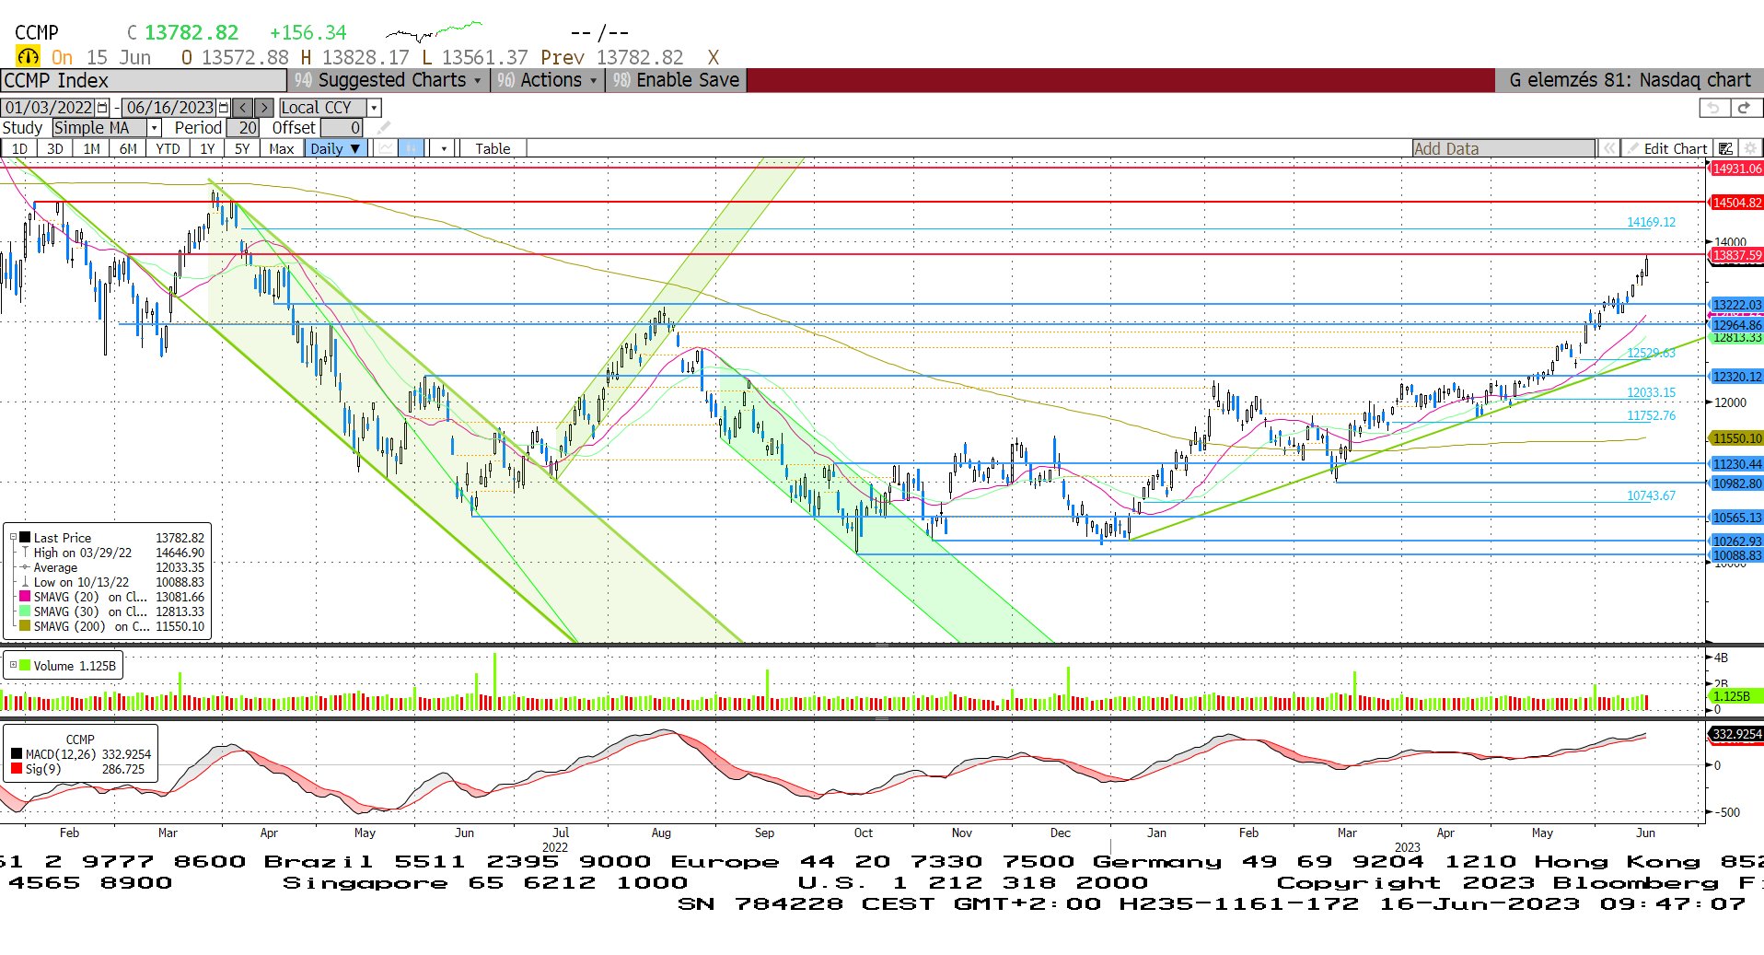Click the intraday sparkline mini chart in header
Viewport: 1764px width, 955px height.
[434, 31]
